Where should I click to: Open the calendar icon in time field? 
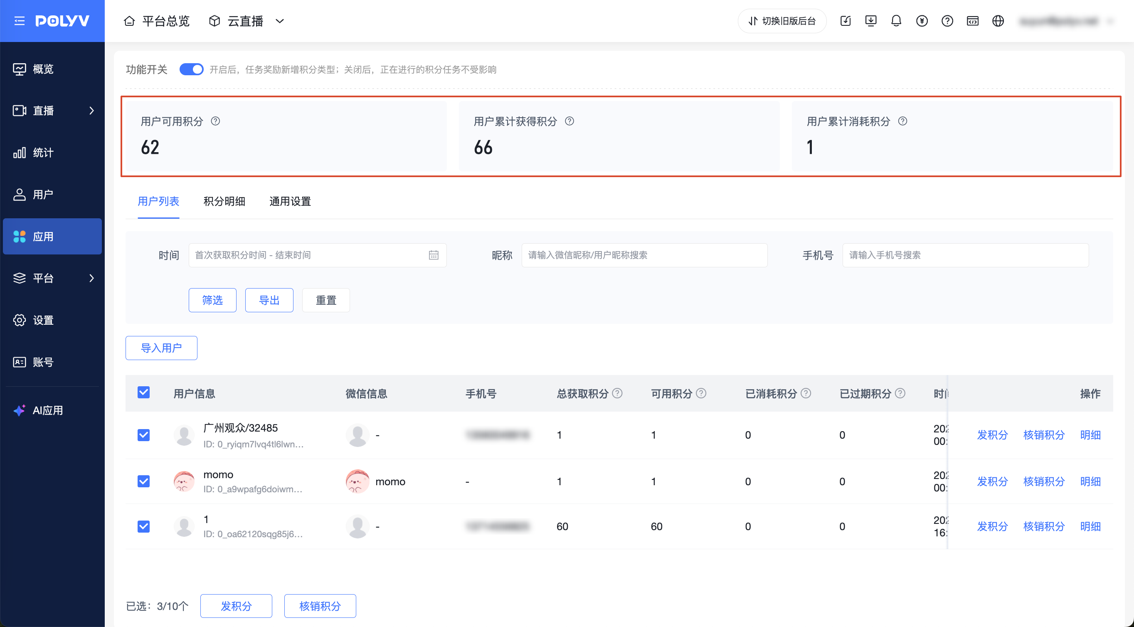click(x=434, y=255)
